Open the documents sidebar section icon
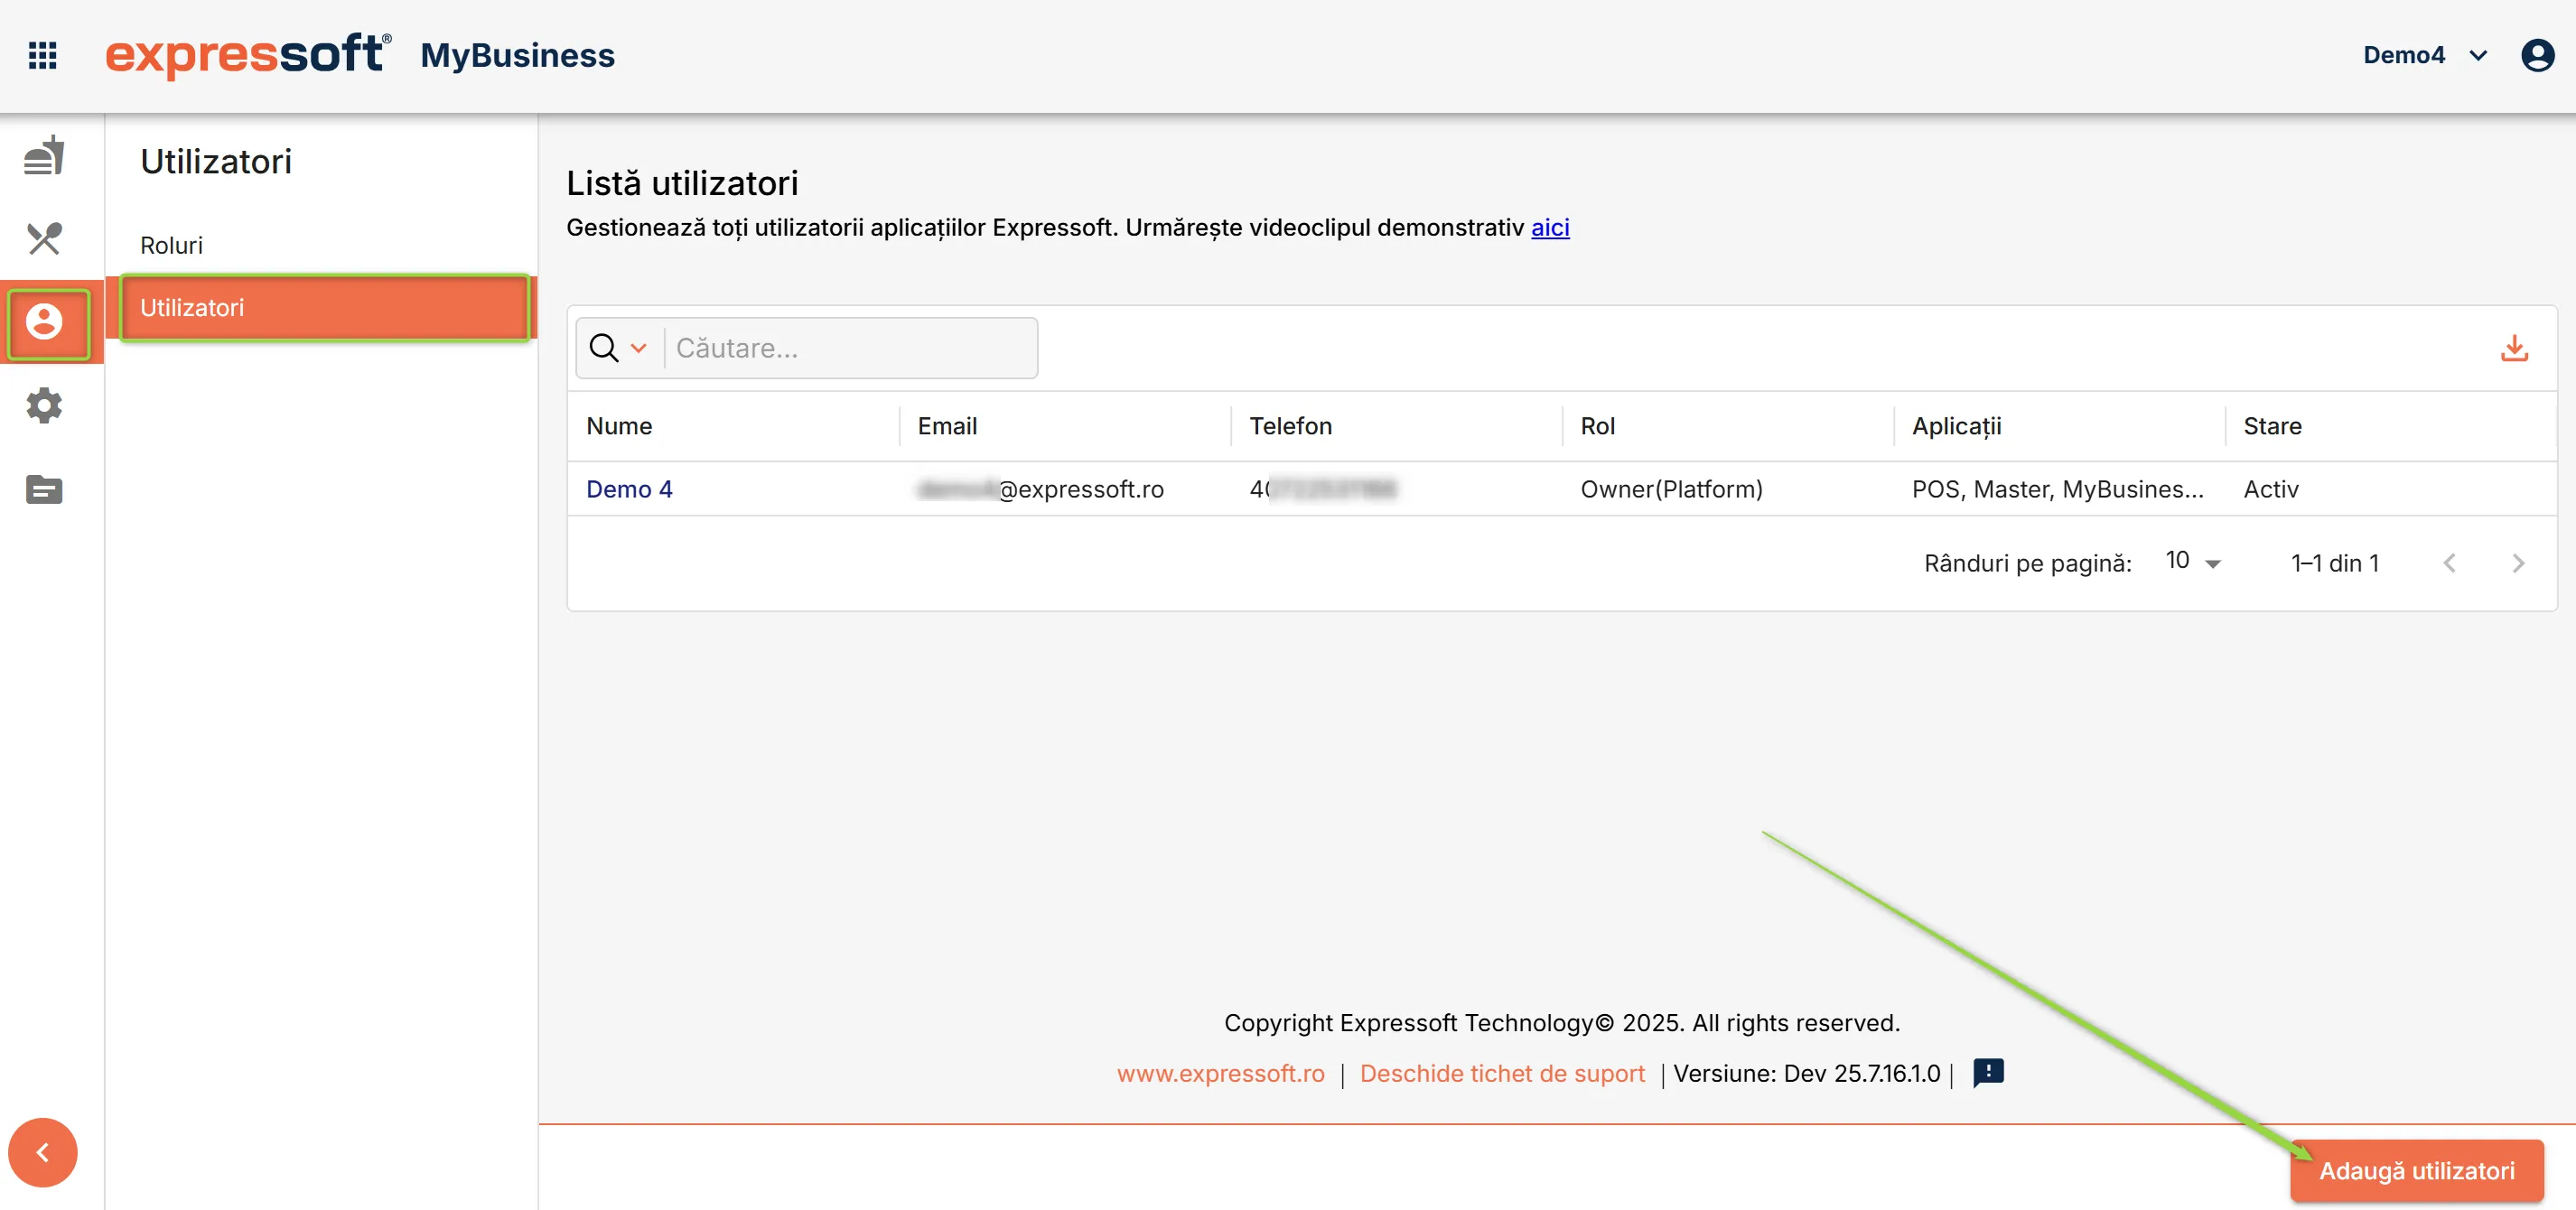2576x1210 pixels. coord(44,489)
